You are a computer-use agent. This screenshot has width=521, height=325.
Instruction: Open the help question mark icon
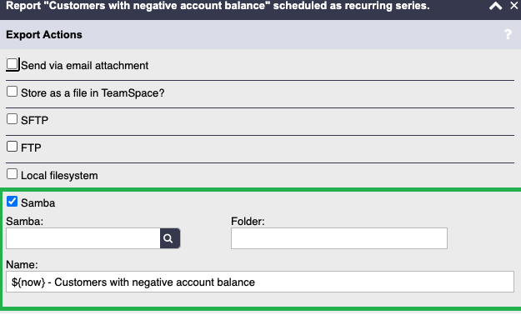pos(508,34)
